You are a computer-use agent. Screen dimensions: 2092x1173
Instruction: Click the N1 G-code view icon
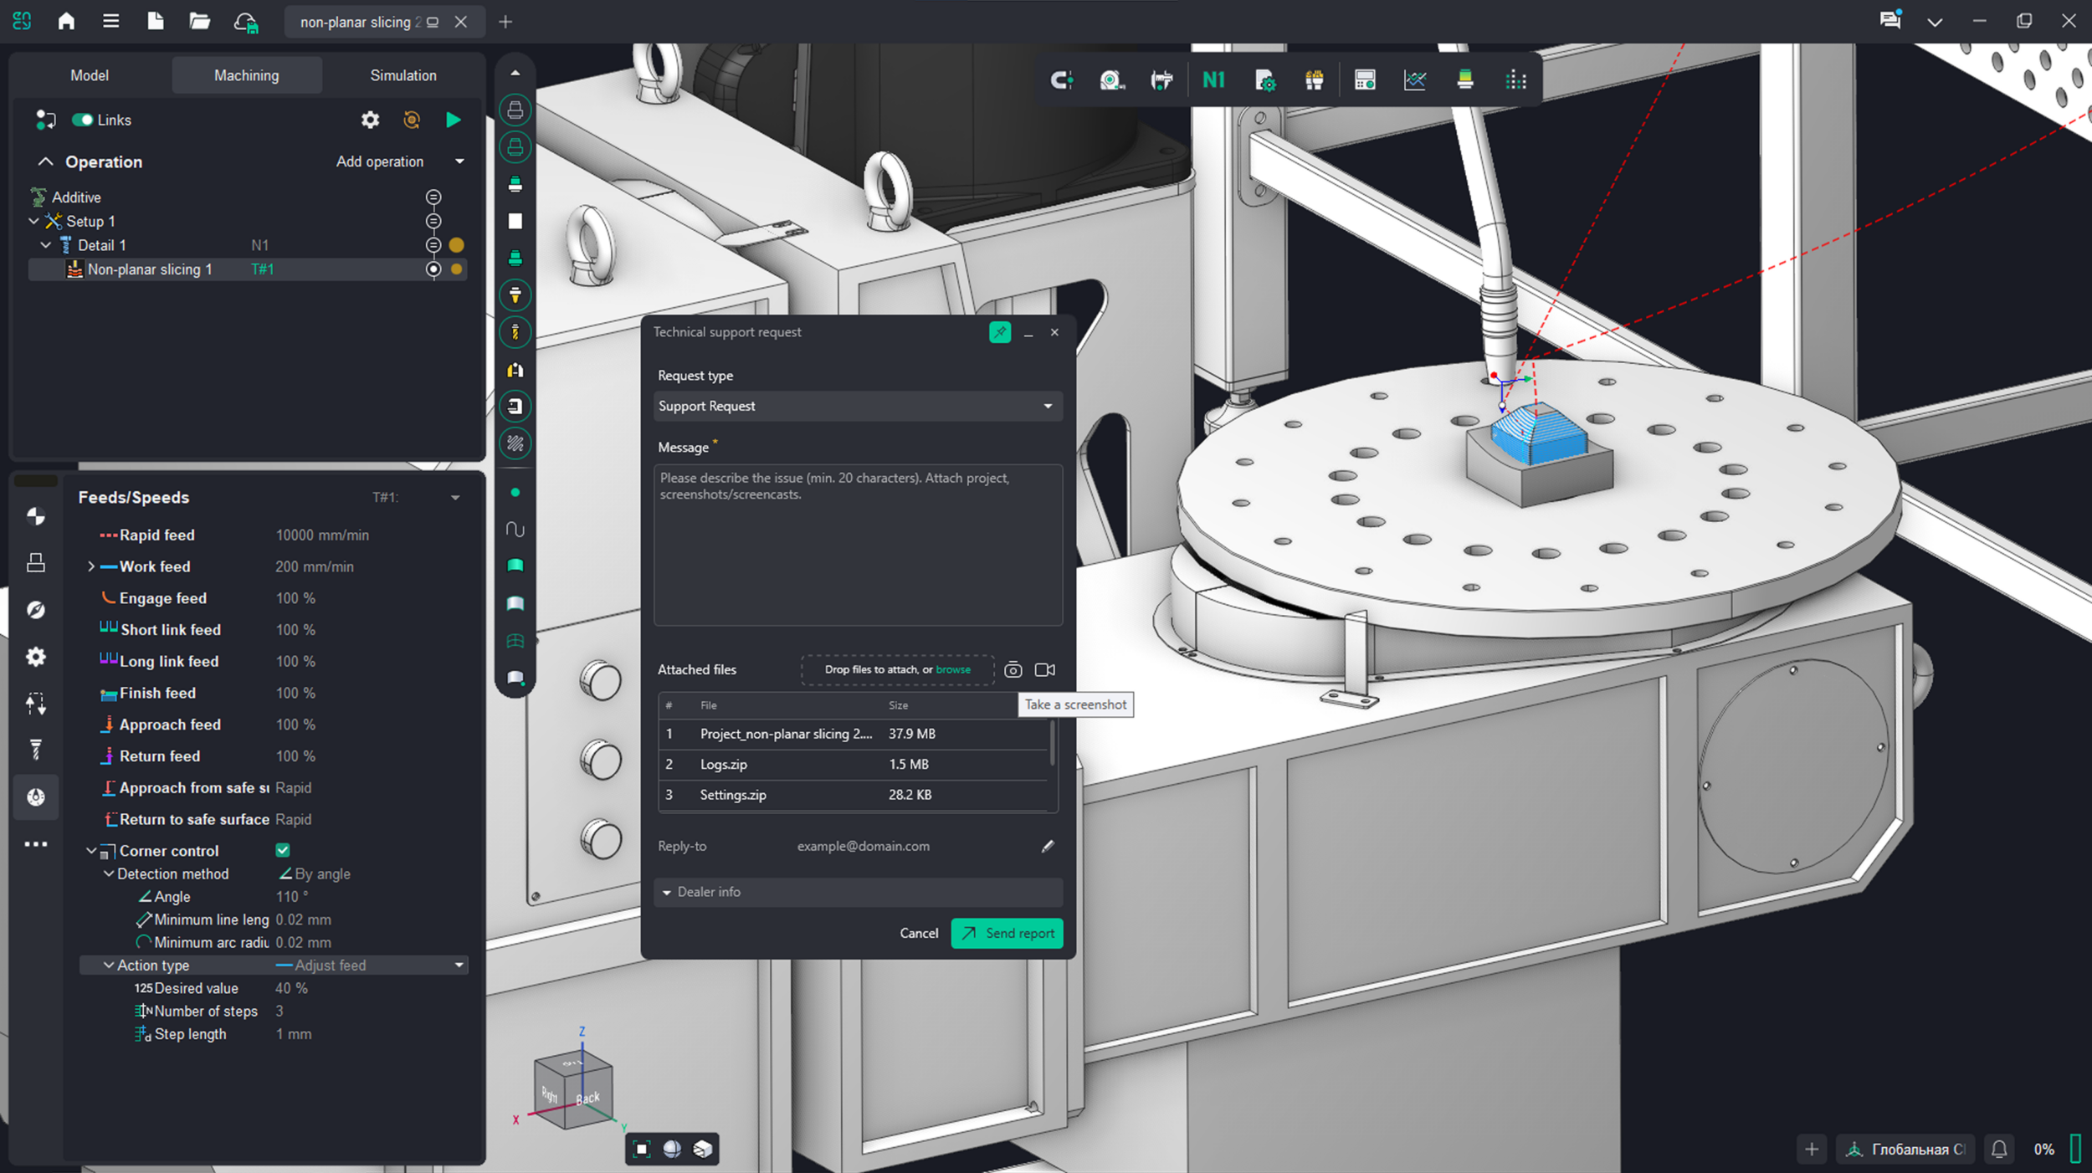[1214, 80]
